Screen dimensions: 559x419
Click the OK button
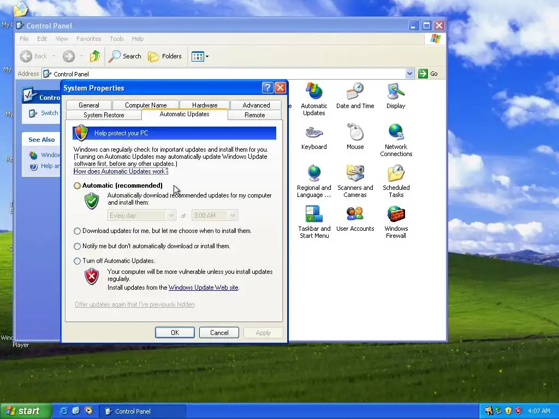pos(175,332)
